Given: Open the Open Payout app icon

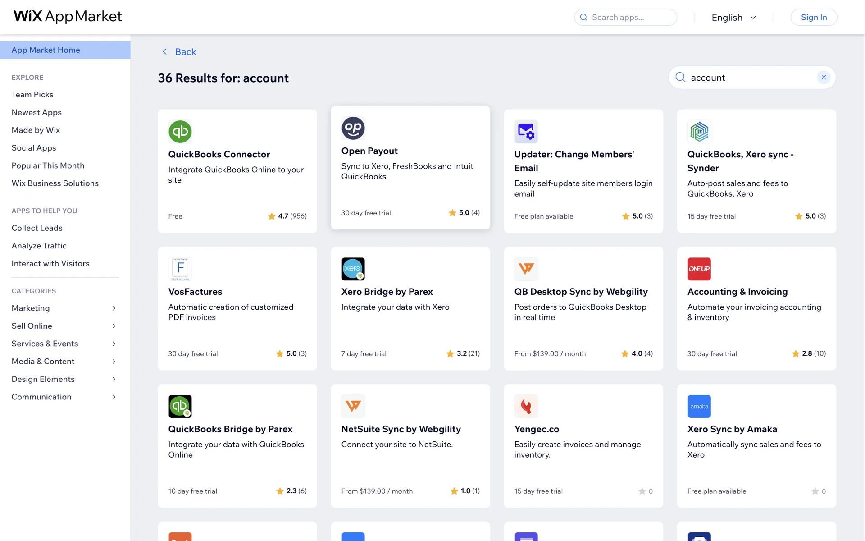Looking at the screenshot, I should click(353, 128).
